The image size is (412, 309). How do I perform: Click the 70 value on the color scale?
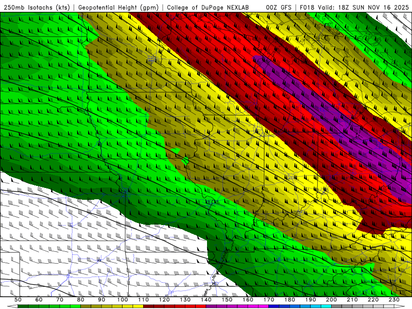(x=60, y=300)
